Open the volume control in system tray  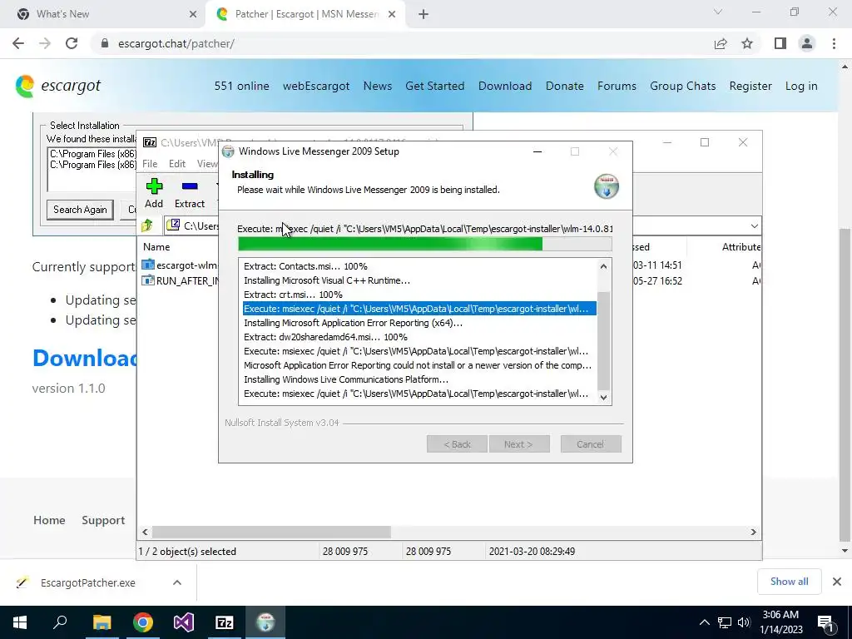744,622
